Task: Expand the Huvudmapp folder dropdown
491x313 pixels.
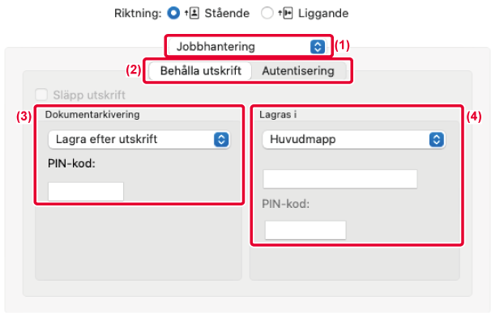Action: coord(354,139)
